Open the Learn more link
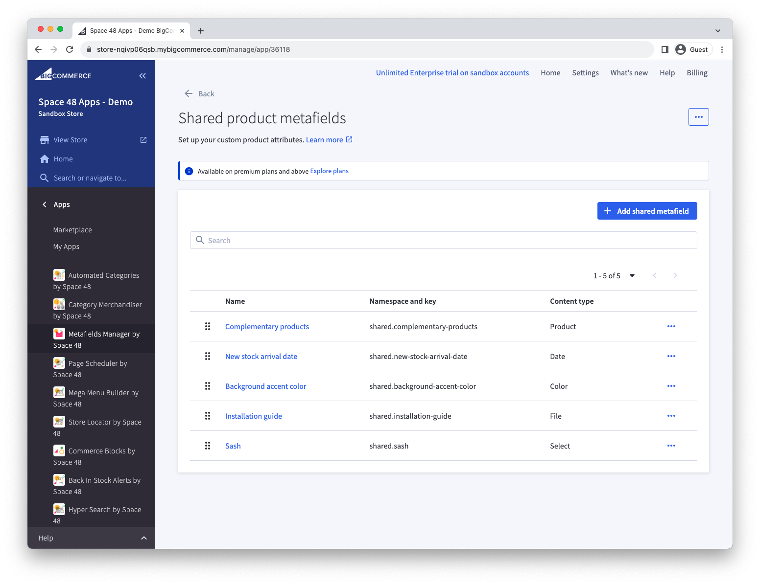 point(329,140)
